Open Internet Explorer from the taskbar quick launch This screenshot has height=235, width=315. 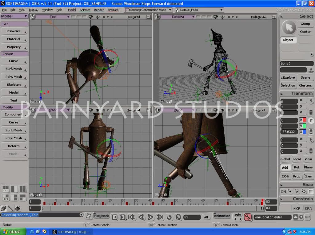[32, 232]
